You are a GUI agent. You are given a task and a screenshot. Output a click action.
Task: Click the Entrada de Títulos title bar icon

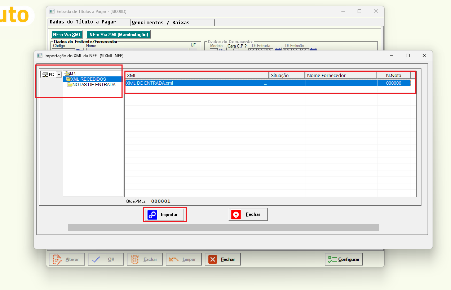[x=52, y=11]
